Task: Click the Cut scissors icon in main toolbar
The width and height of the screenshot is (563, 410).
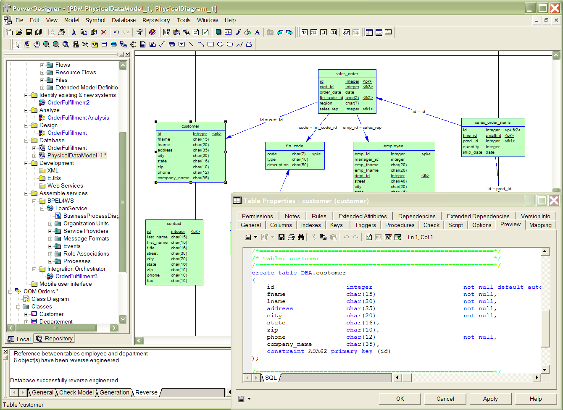Action: point(74,32)
